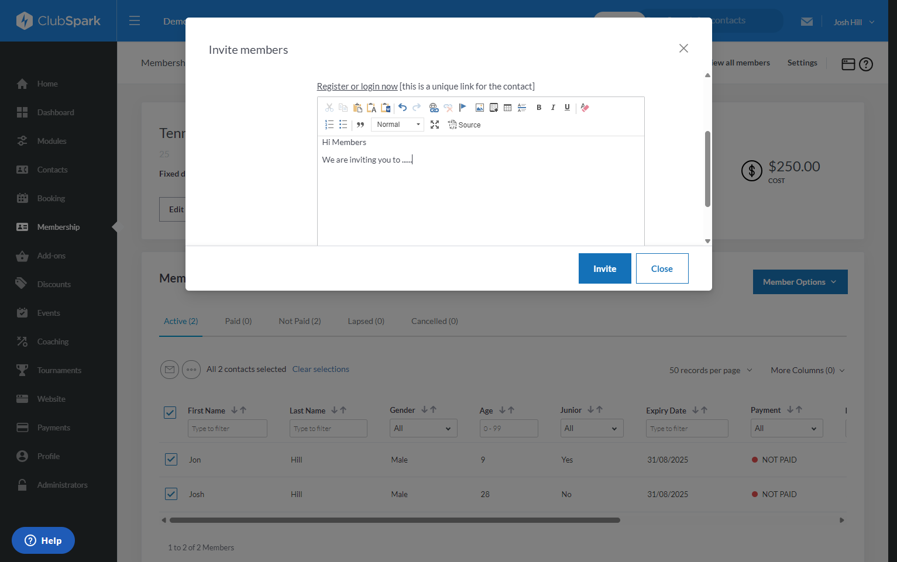The image size is (897, 562).
Task: Deselect the Josh Hill row checkbox
Action: pos(171,494)
